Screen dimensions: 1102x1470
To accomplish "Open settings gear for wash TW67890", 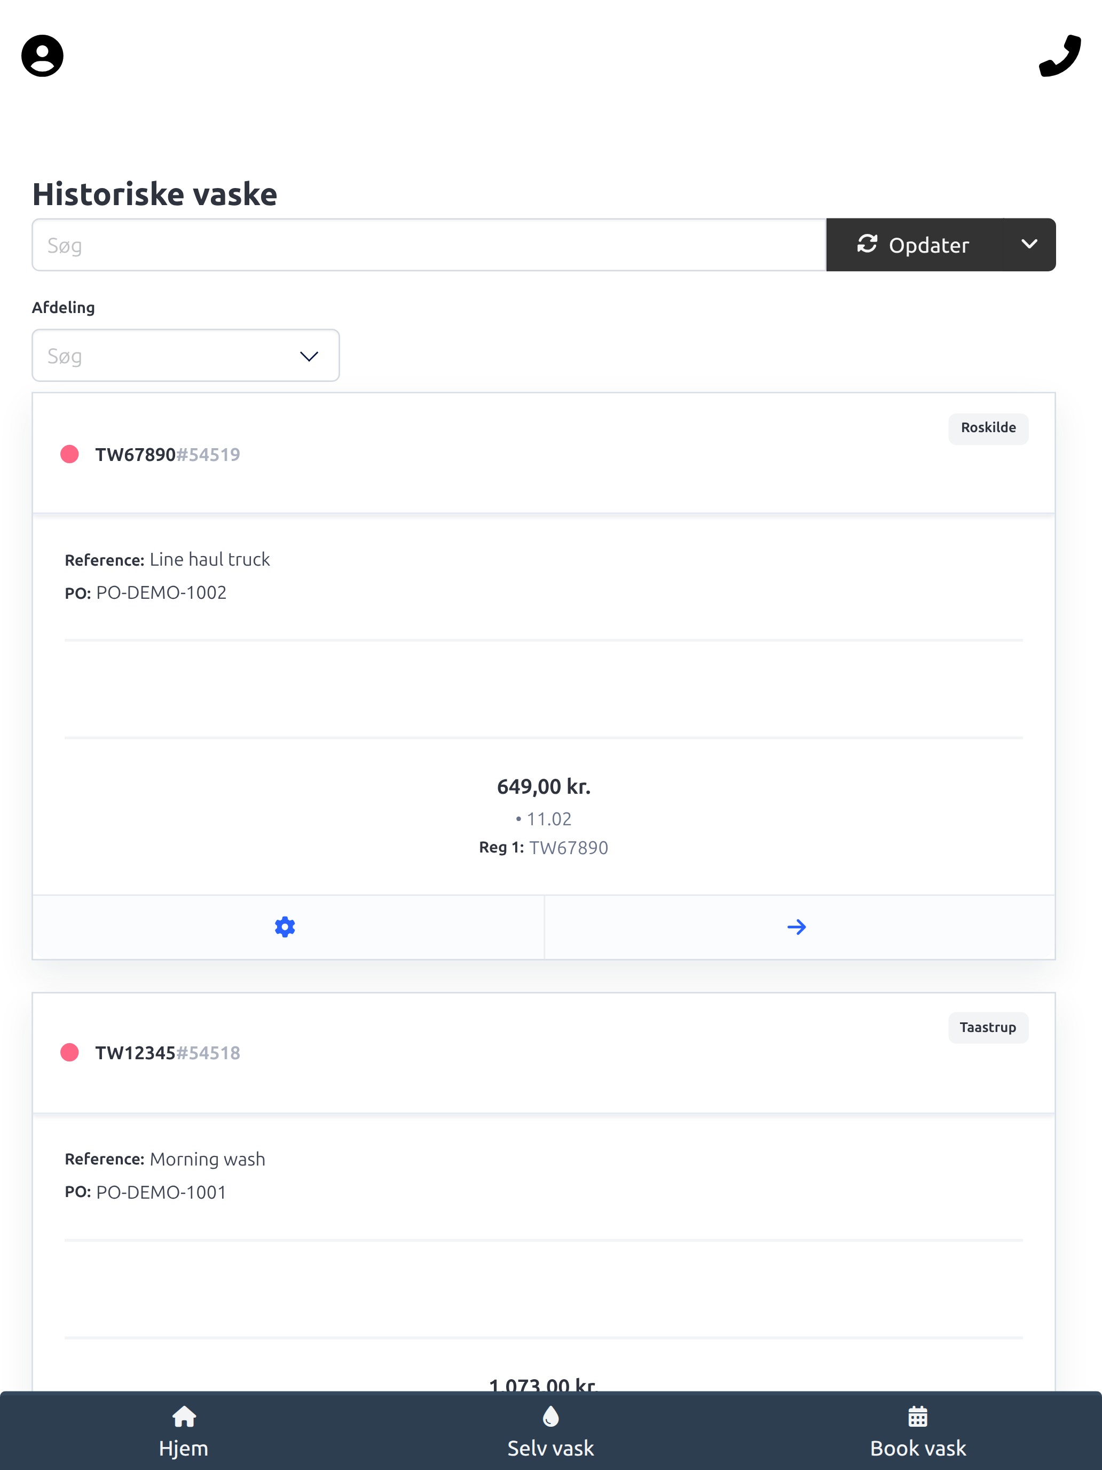I will tap(285, 927).
